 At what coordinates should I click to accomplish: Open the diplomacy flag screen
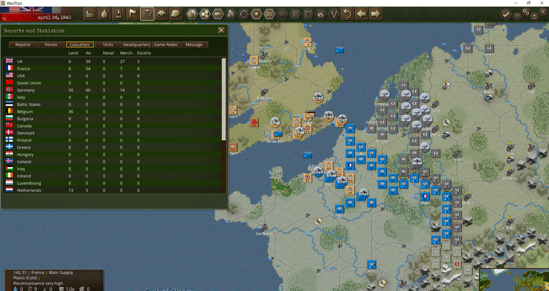coord(133,14)
